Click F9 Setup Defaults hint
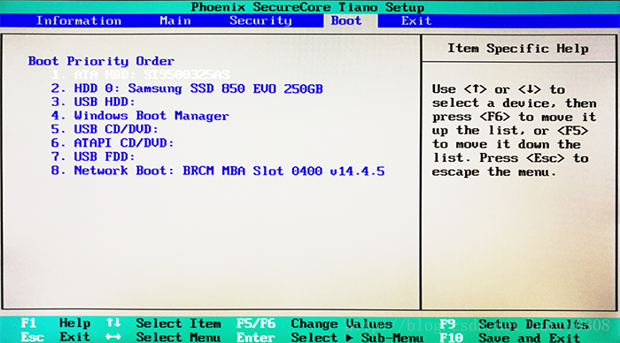Screen dimensions: 620x343 tap(514, 324)
